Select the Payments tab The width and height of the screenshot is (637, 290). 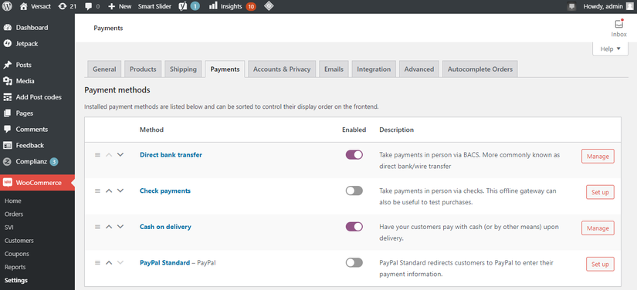click(x=225, y=69)
